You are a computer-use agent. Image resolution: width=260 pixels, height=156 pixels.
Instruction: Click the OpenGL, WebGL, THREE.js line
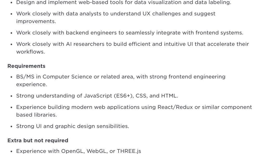79,151
